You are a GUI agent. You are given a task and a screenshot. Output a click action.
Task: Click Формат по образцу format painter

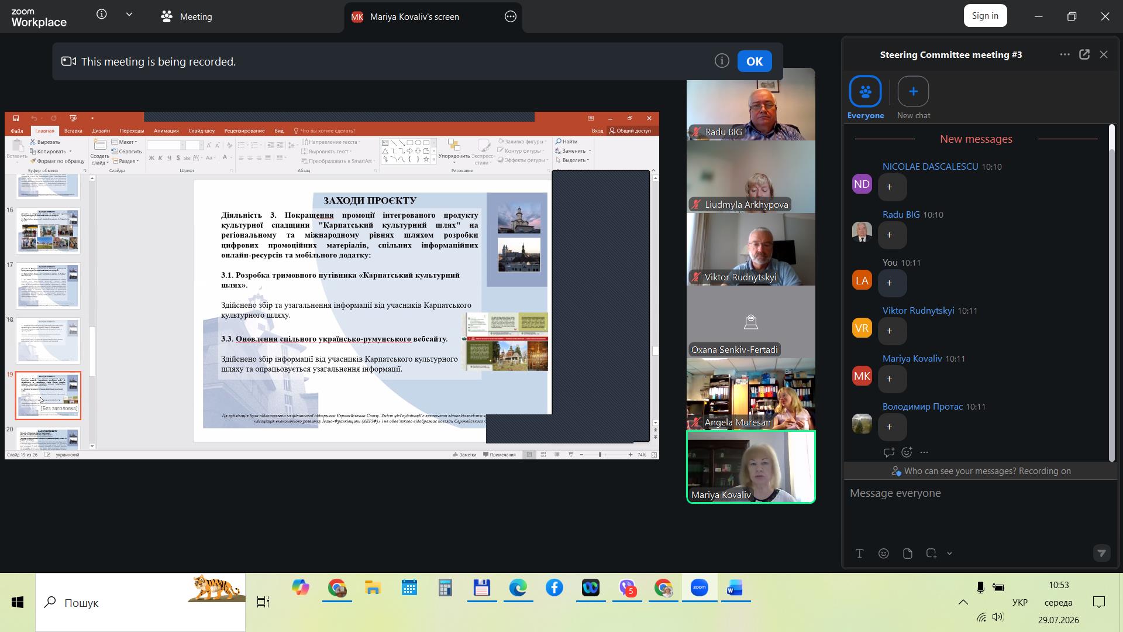(57, 161)
